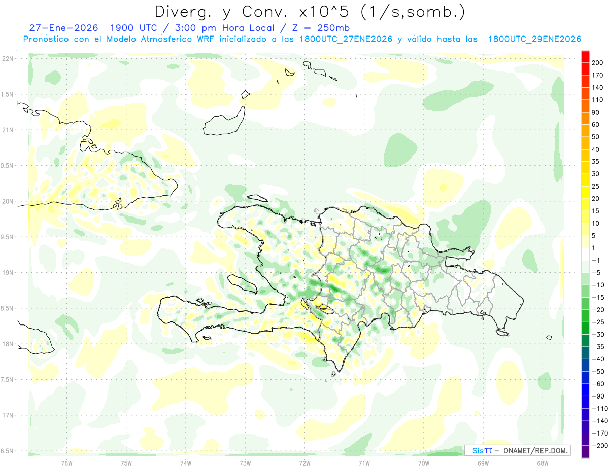609x470 pixels.
Task: Click the longitude label "76W"
Action: click(x=66, y=463)
